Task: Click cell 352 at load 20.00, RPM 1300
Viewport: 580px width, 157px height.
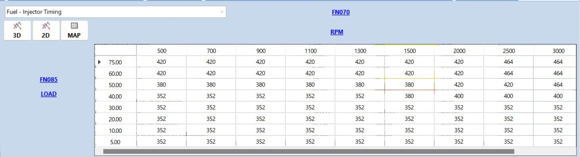Action: (360, 119)
